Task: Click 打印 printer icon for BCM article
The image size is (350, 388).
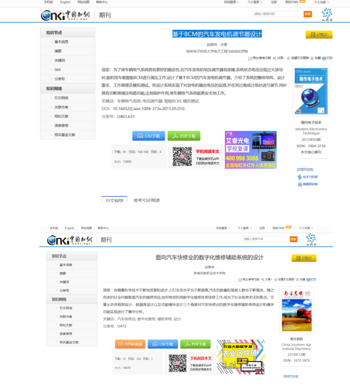Action: click(324, 58)
